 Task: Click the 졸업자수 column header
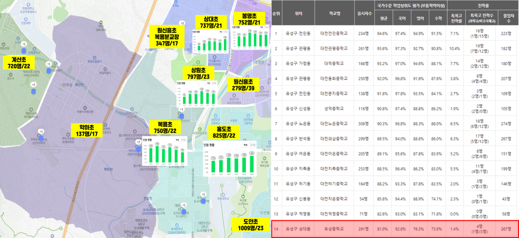[508, 19]
